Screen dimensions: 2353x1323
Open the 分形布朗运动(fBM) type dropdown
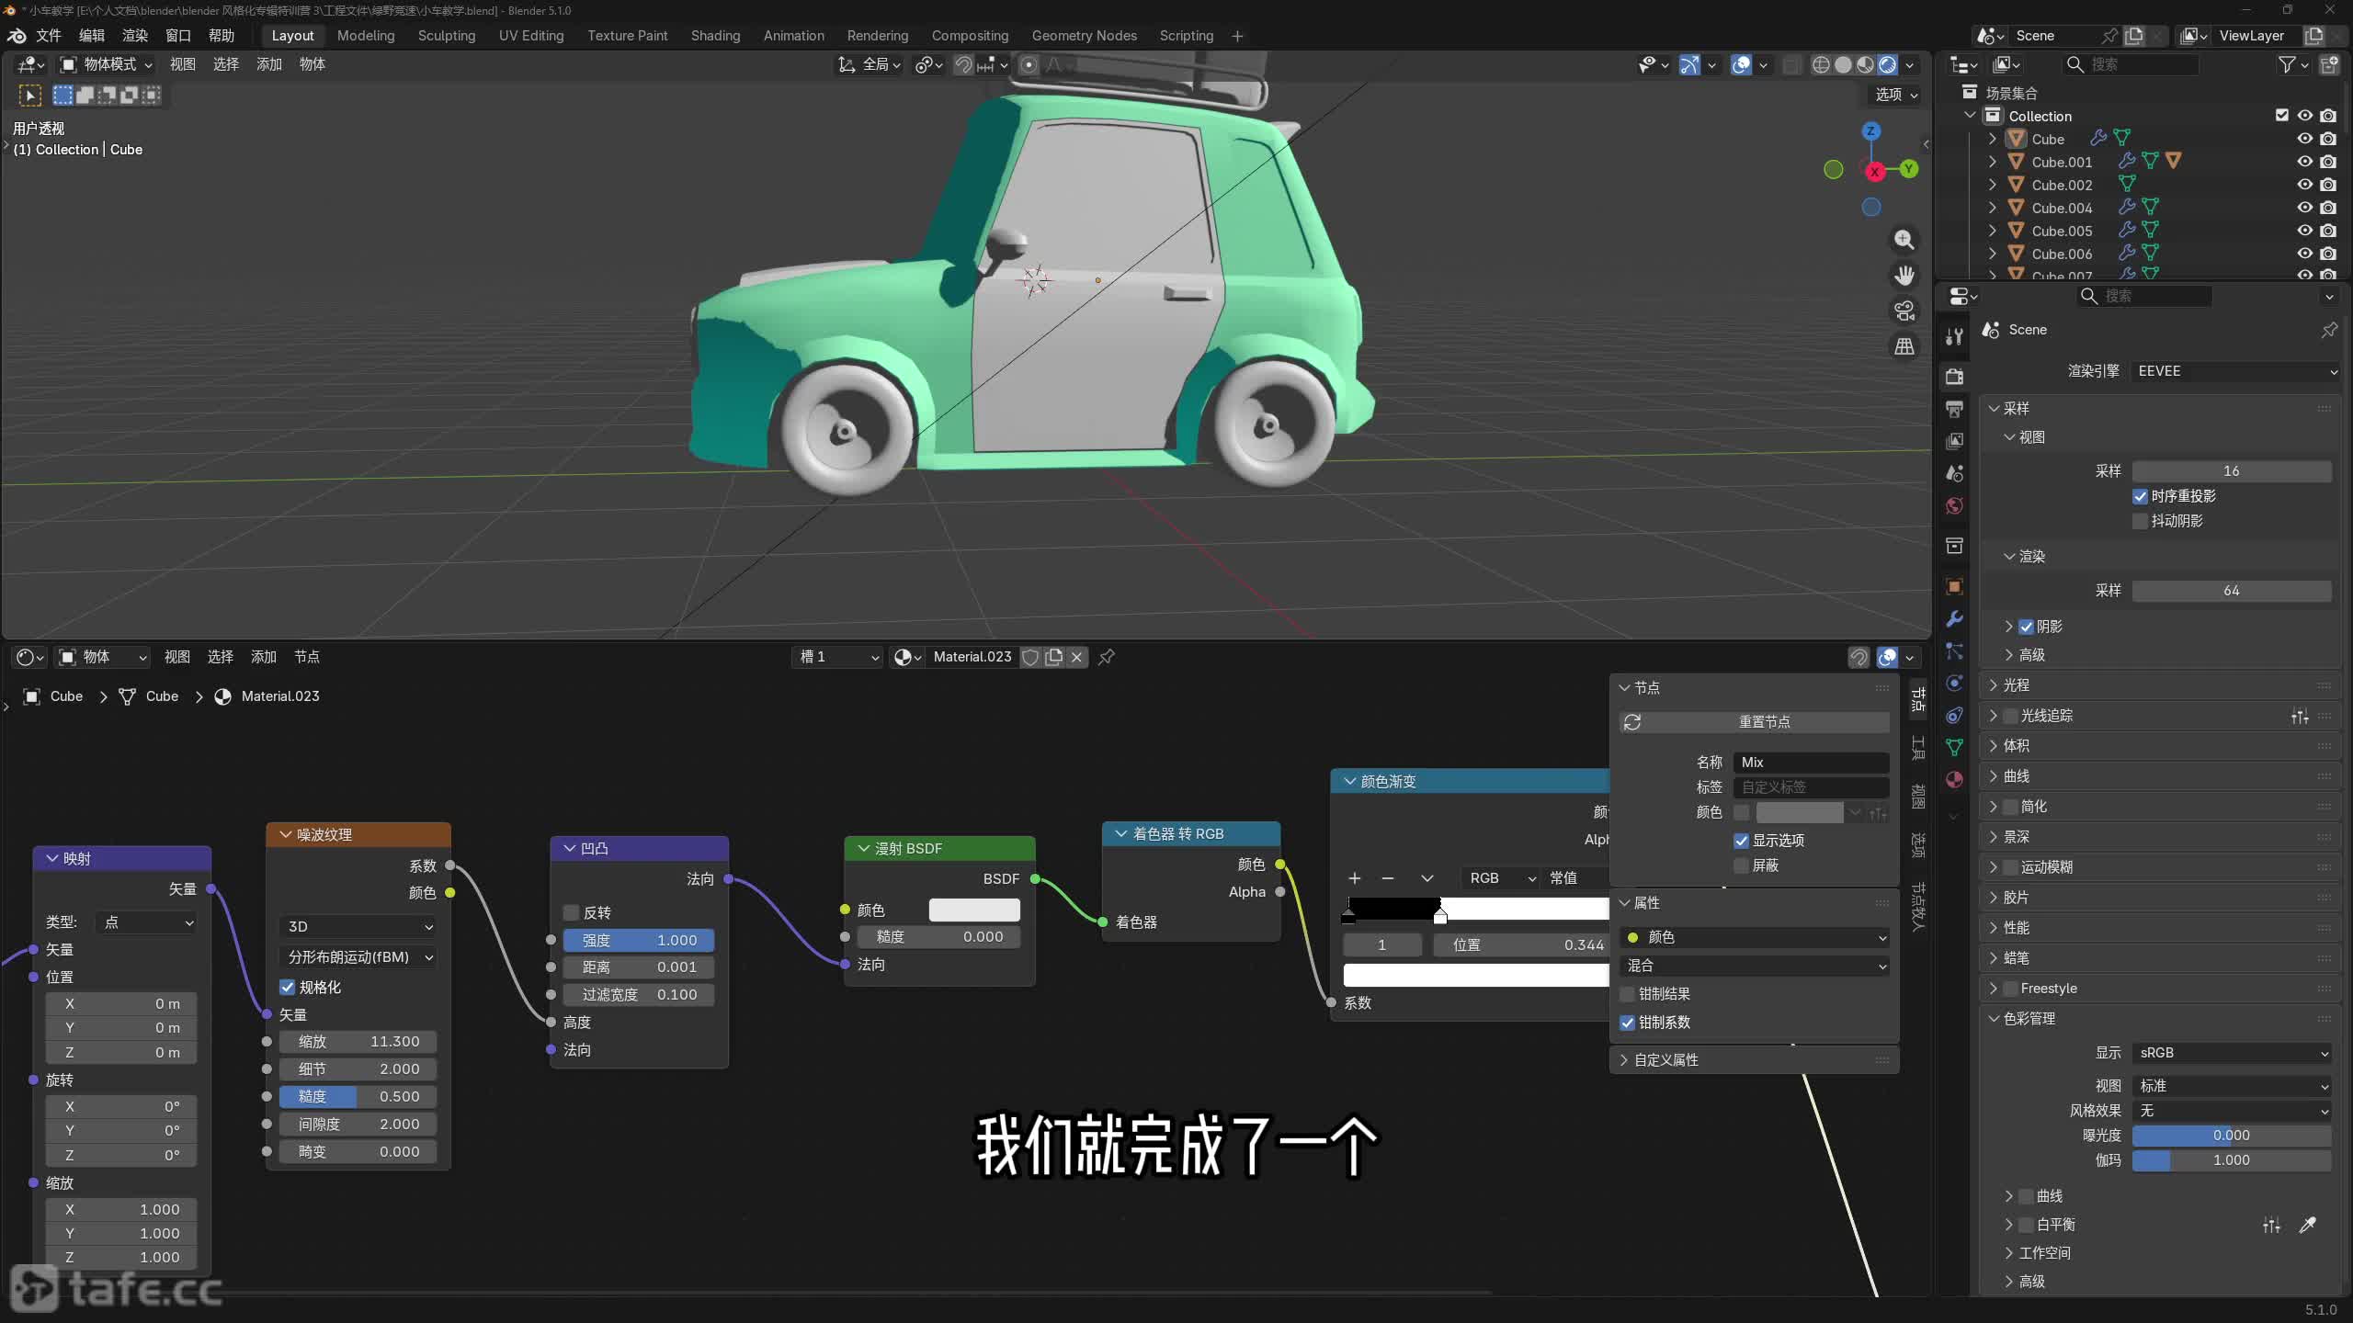(358, 956)
